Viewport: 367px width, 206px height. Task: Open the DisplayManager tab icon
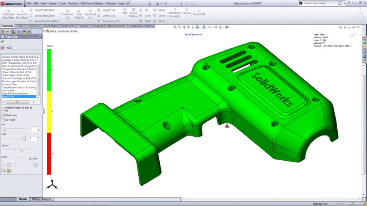click(24, 32)
